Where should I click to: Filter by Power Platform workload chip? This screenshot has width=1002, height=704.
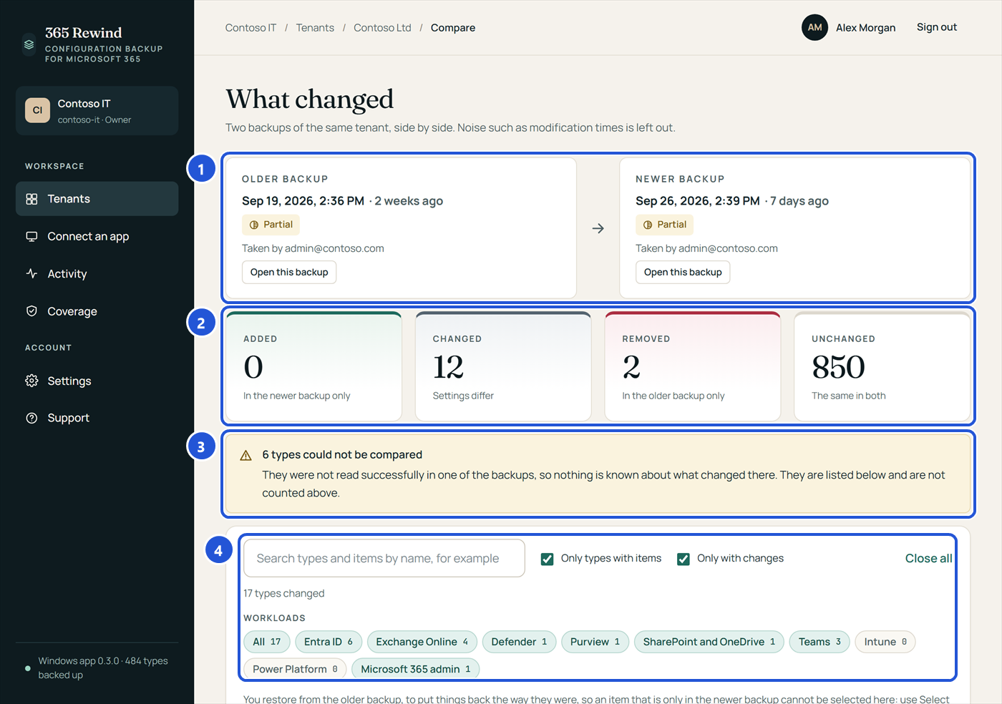295,669
